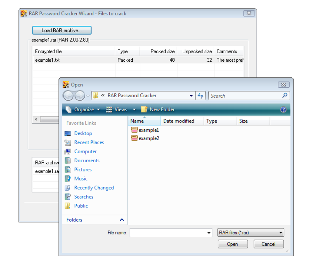Screen dimensions: 309x266
Task: Click the Open dialog title bar icon
Action: coord(66,85)
